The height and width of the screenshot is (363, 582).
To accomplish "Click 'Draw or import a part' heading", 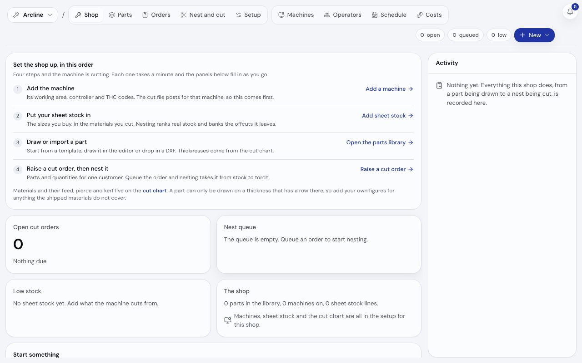I will (57, 142).
